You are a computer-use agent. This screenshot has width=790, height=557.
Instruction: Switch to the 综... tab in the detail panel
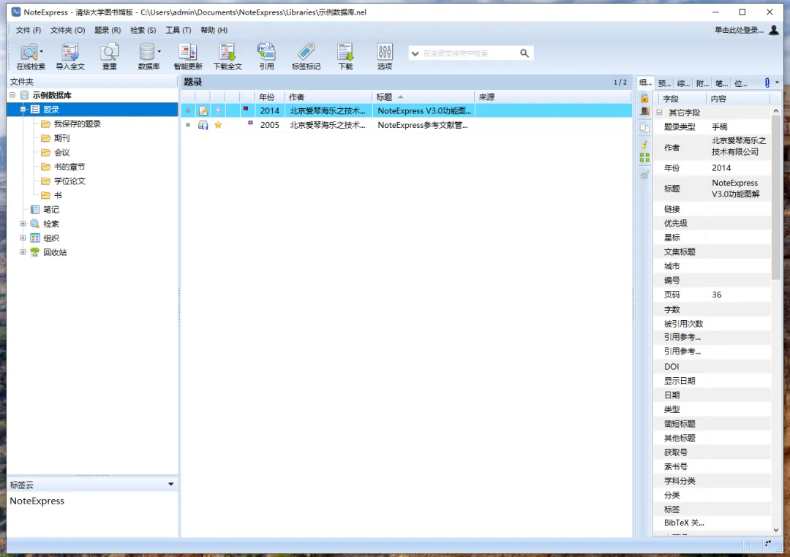tap(683, 83)
